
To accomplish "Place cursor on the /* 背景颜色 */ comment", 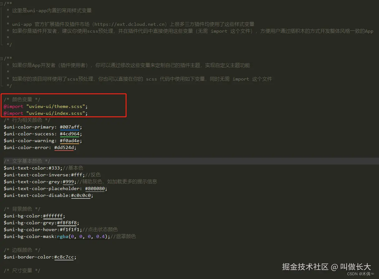I will pyautogui.click(x=22, y=209).
